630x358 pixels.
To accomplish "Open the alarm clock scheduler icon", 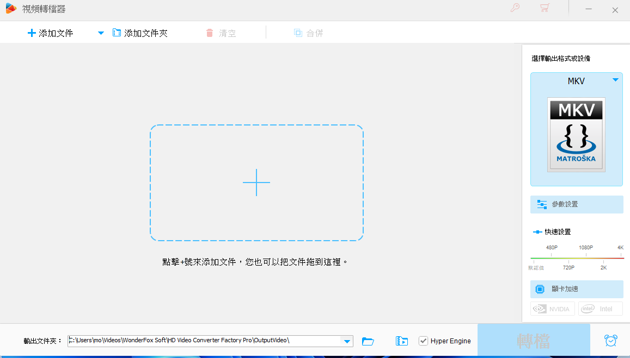I will coord(611,341).
